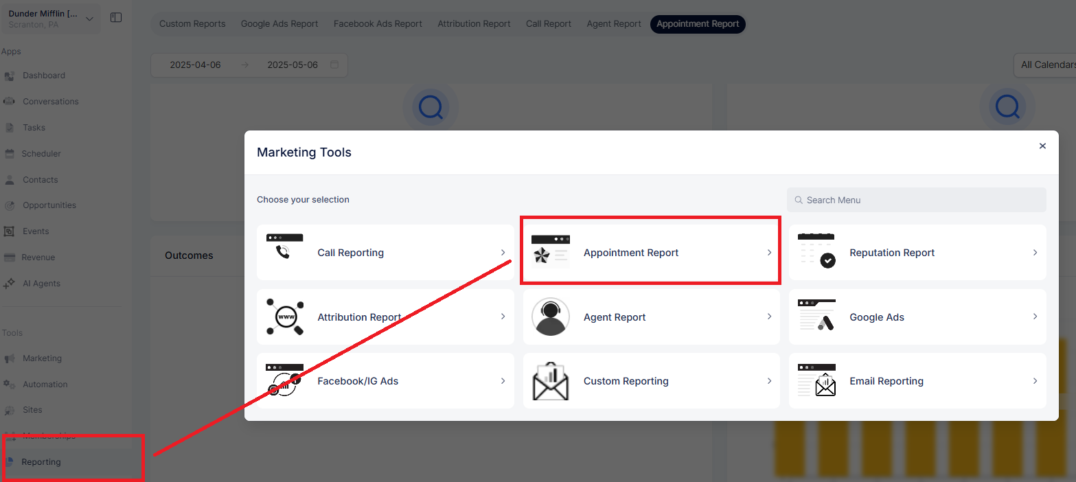Switch to Custom Reports tab
1076x482 pixels.
pos(192,24)
